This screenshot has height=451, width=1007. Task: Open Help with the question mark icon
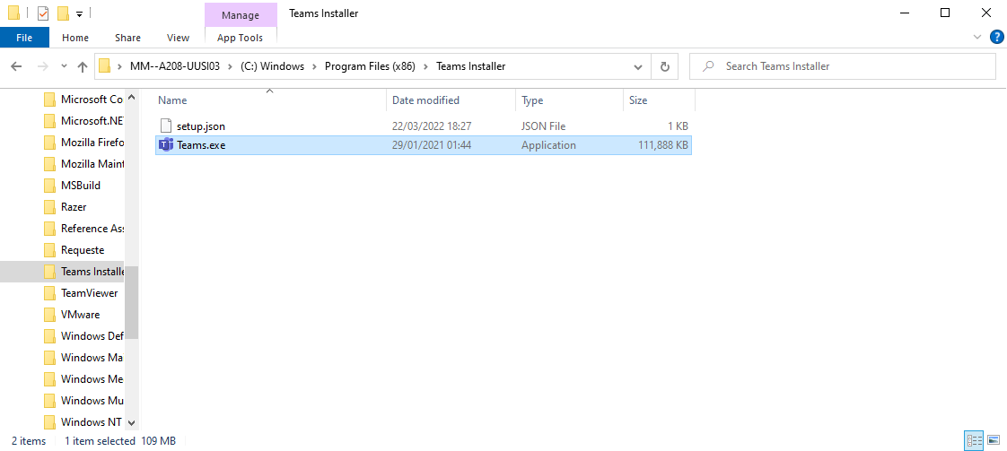[x=997, y=37]
